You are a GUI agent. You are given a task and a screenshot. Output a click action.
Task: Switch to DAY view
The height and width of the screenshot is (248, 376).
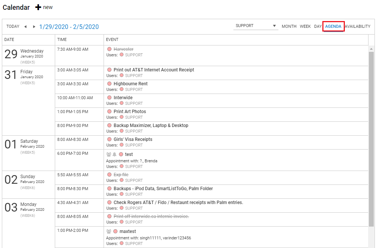coord(318,26)
